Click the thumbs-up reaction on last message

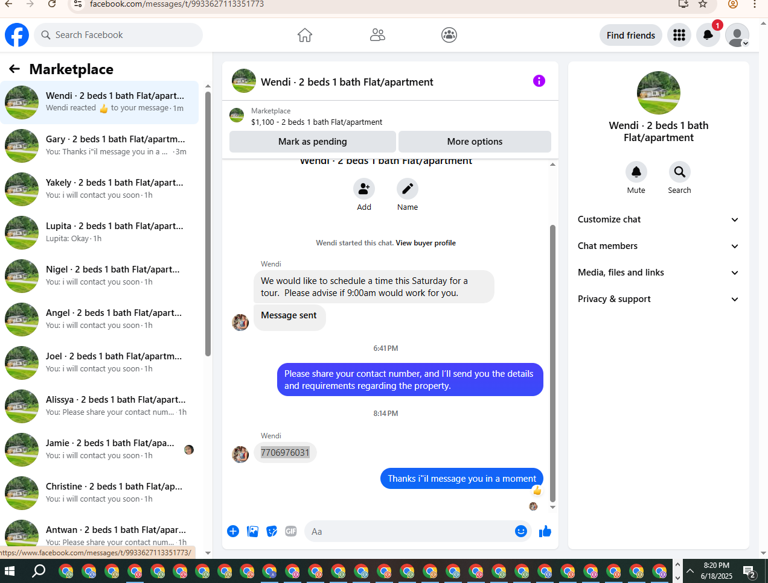click(x=537, y=491)
